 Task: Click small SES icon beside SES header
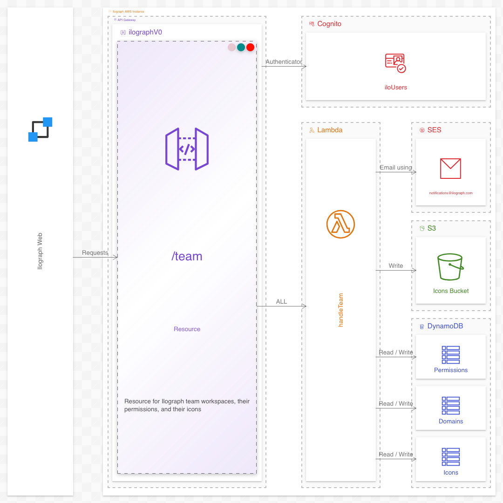click(x=422, y=130)
